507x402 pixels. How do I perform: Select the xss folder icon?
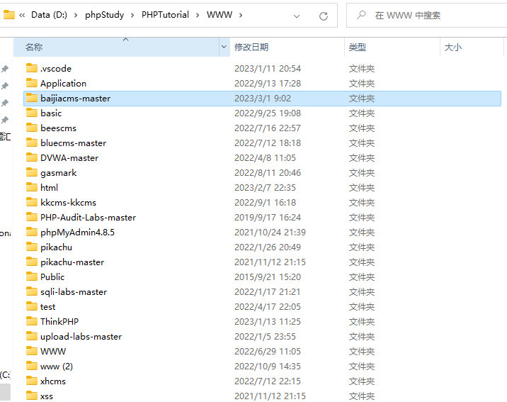[32, 396]
